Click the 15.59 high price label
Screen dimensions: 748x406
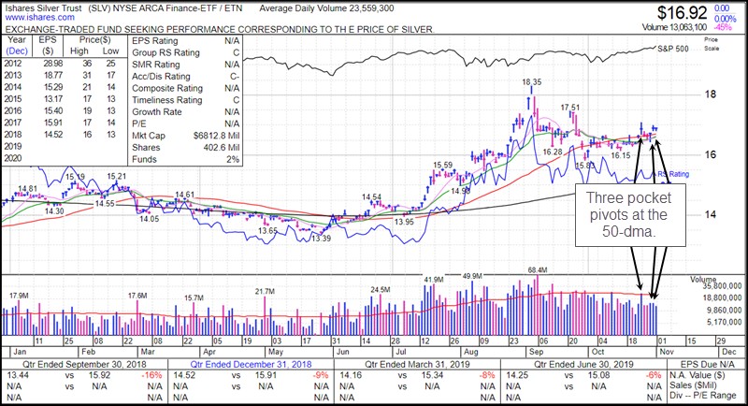[x=442, y=165]
